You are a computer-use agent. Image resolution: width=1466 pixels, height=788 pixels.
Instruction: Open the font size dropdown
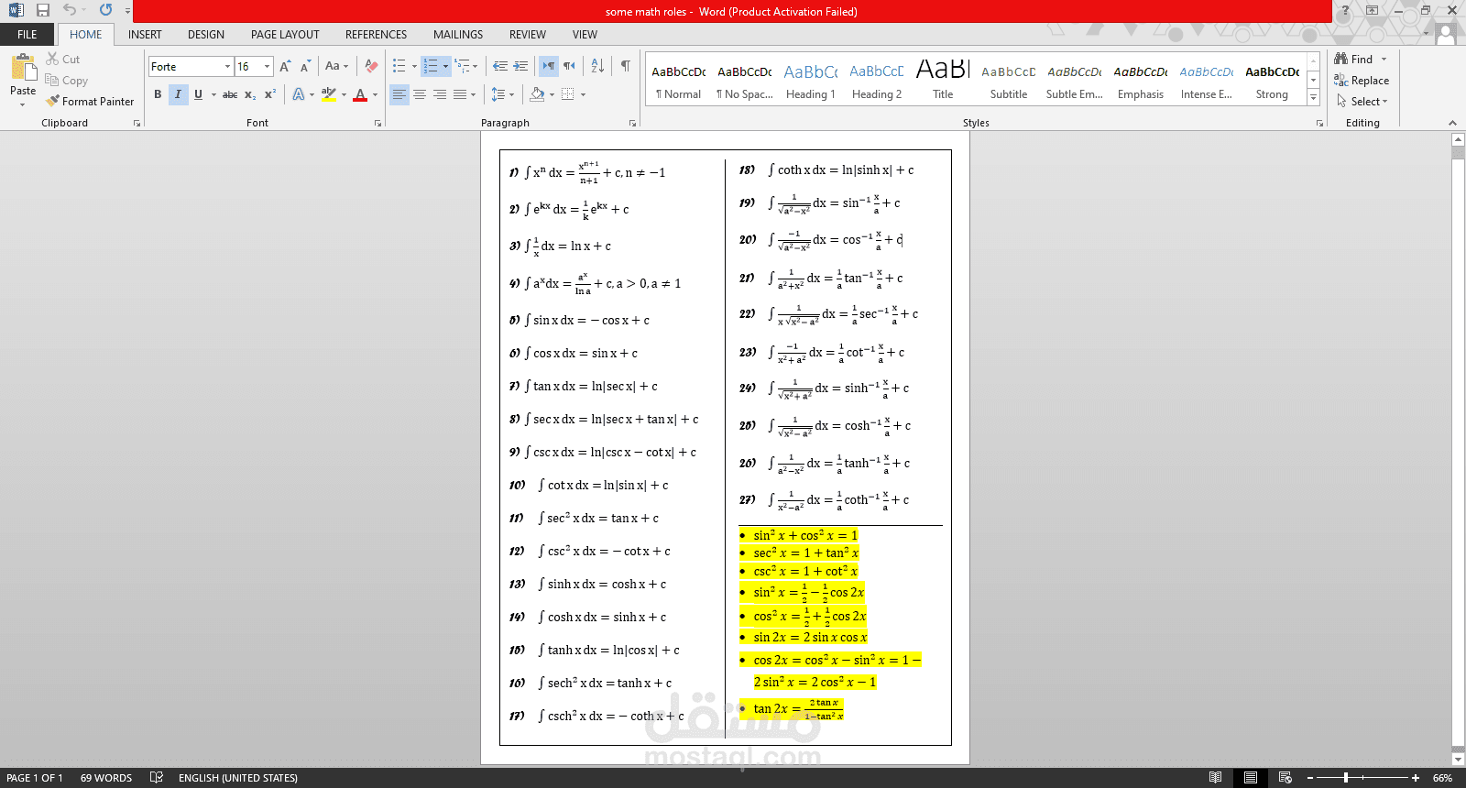pos(268,66)
